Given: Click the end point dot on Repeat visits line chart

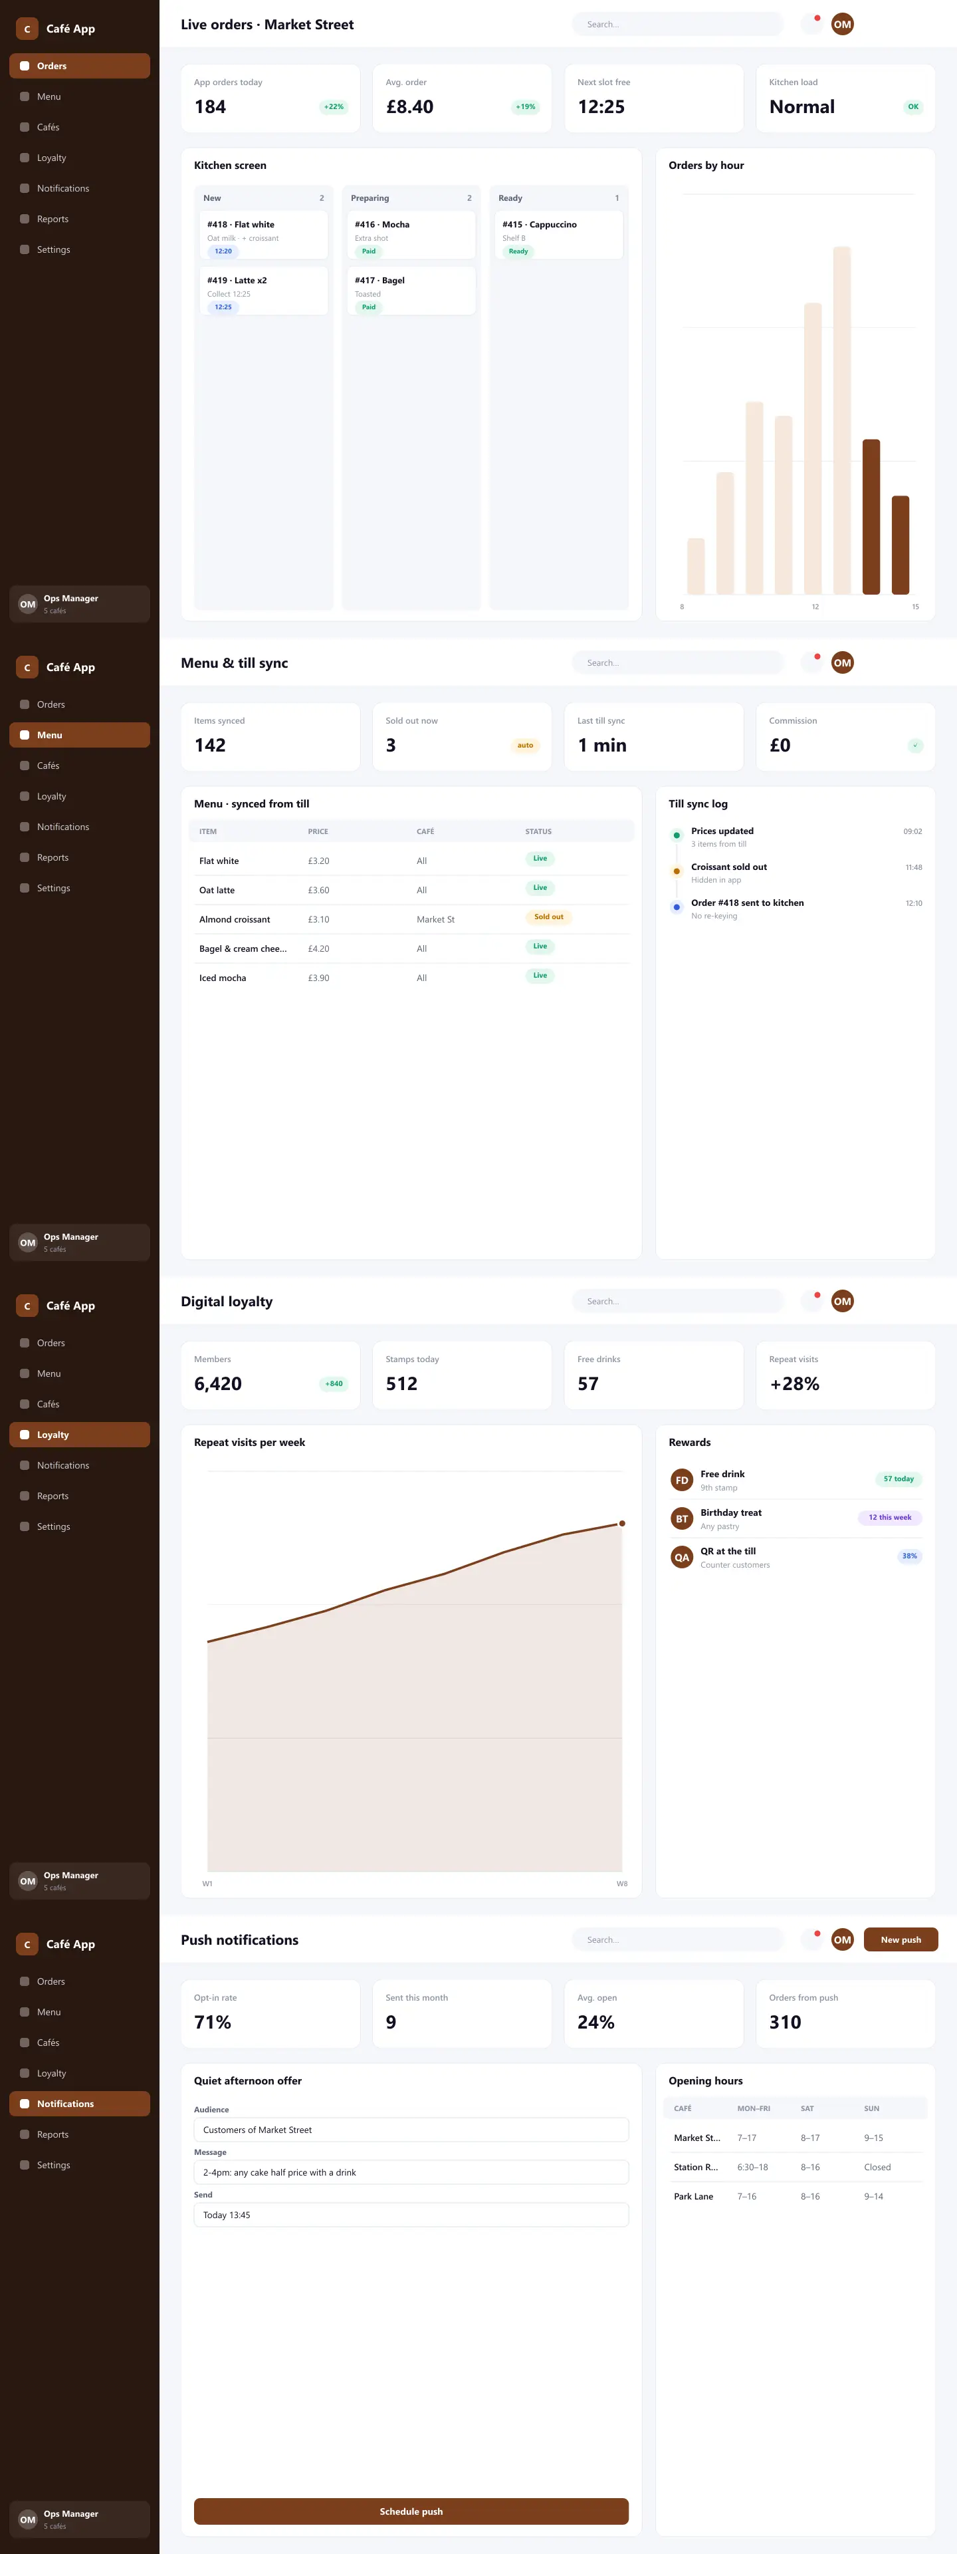Looking at the screenshot, I should point(622,1524).
